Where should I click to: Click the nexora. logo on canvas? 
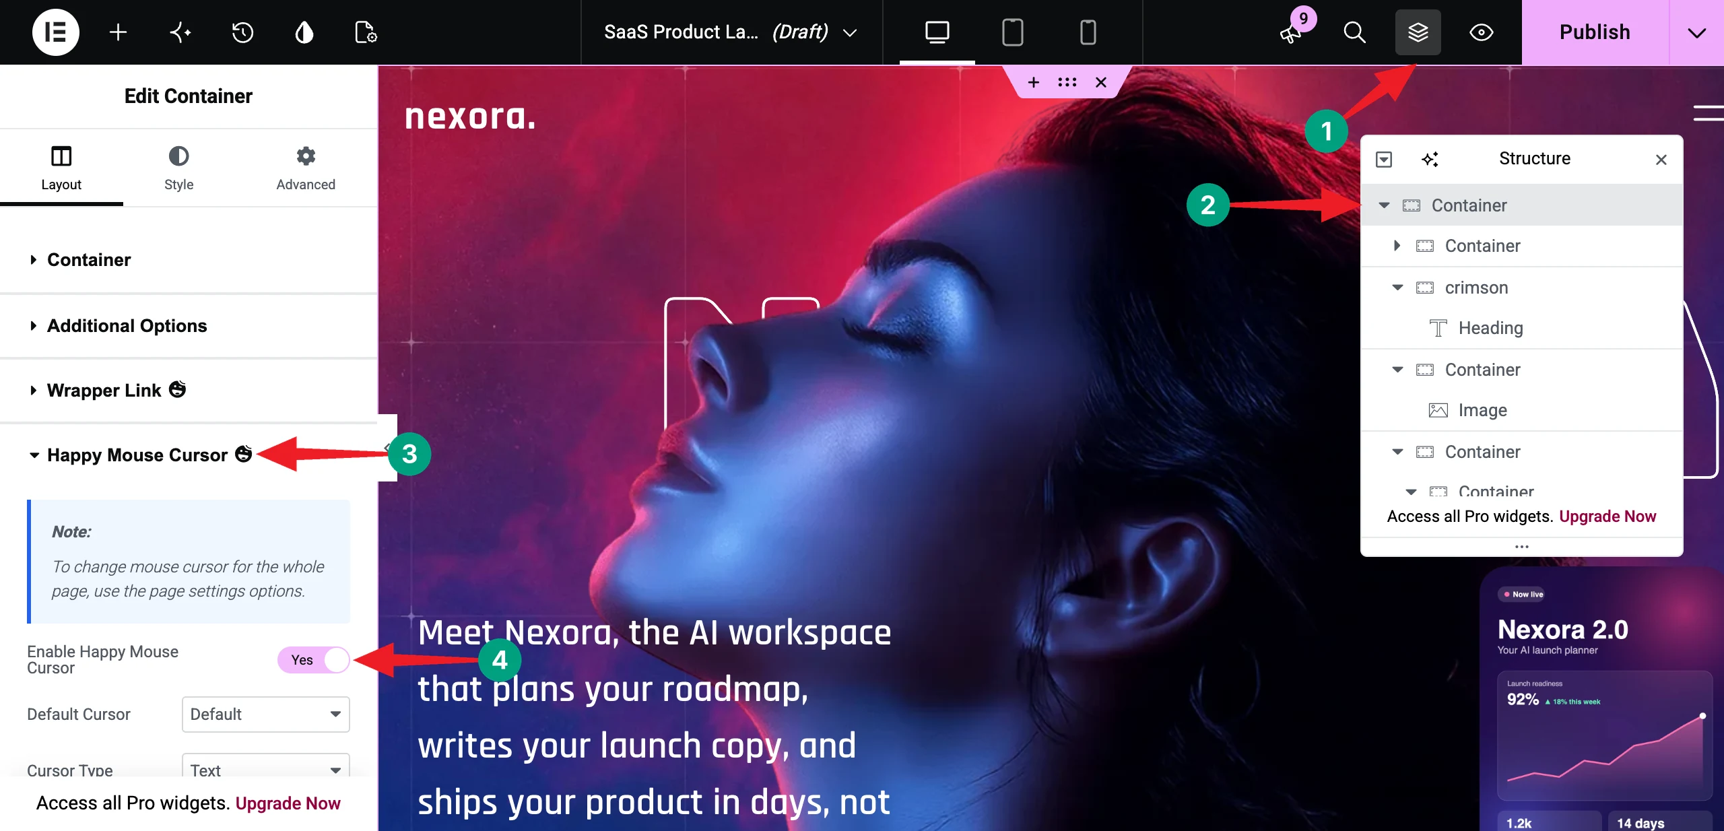(x=470, y=117)
